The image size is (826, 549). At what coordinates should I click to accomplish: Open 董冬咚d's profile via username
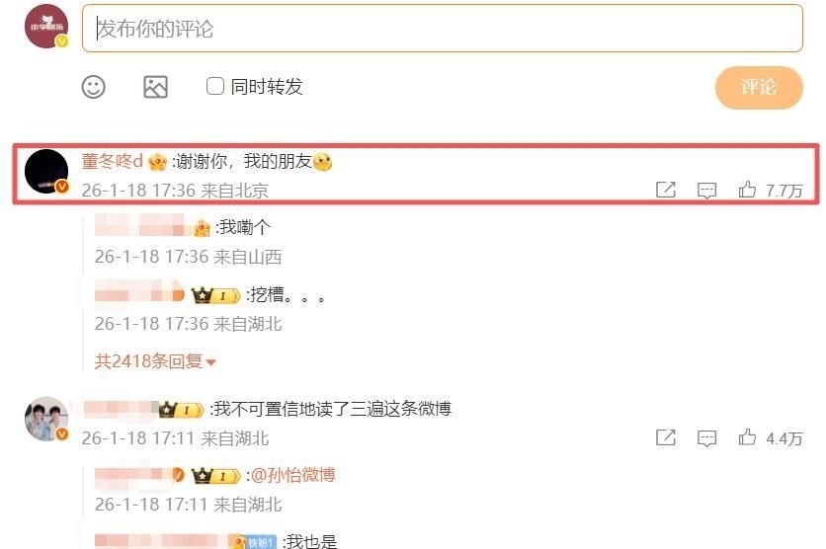[112, 161]
